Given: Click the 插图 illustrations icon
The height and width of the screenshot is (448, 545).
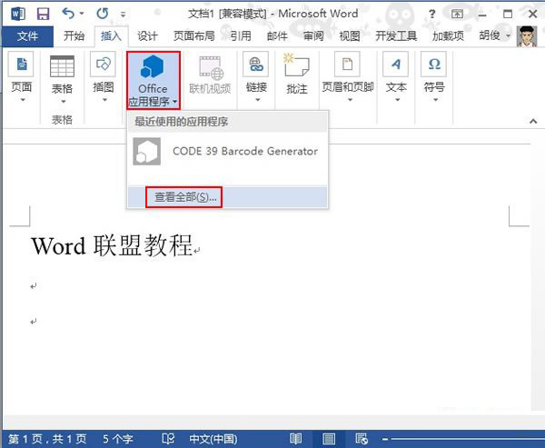Looking at the screenshot, I should pos(103,65).
